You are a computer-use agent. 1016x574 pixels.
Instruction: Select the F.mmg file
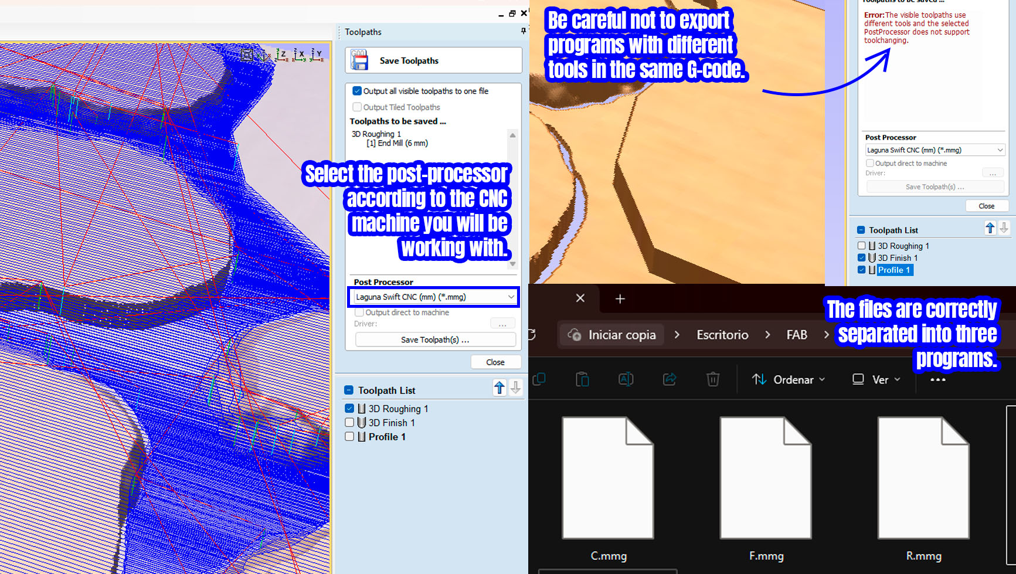tap(766, 490)
